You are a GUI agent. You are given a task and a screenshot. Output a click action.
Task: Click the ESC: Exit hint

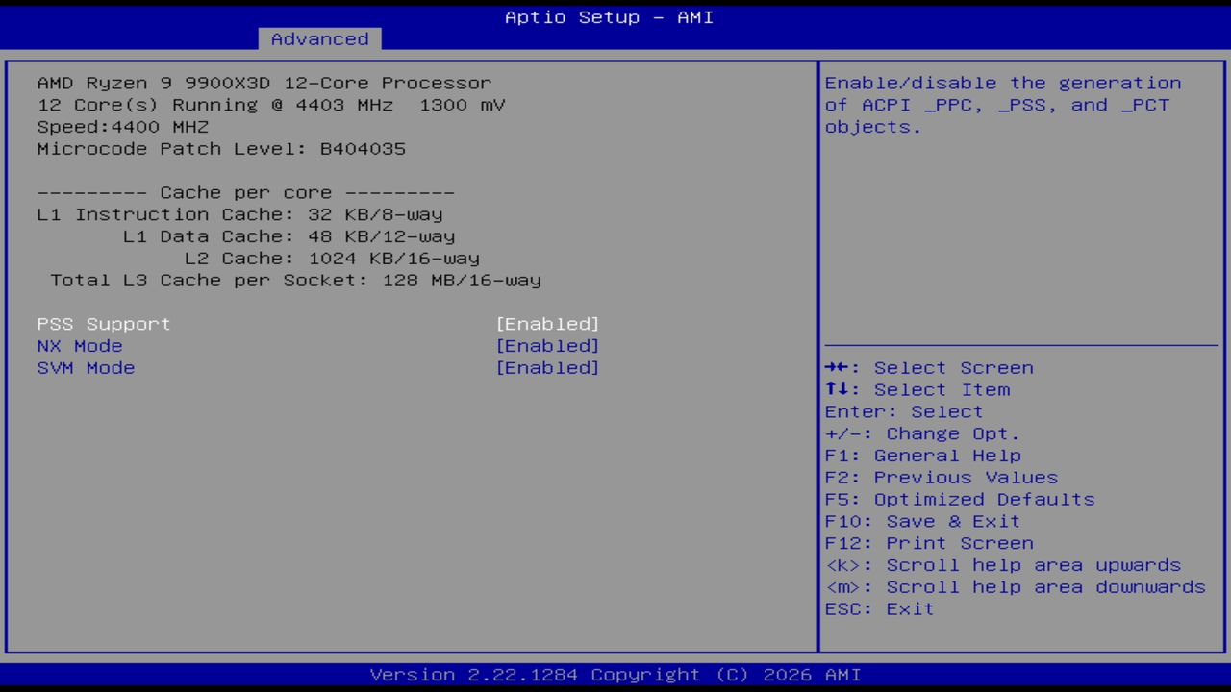[879, 611]
